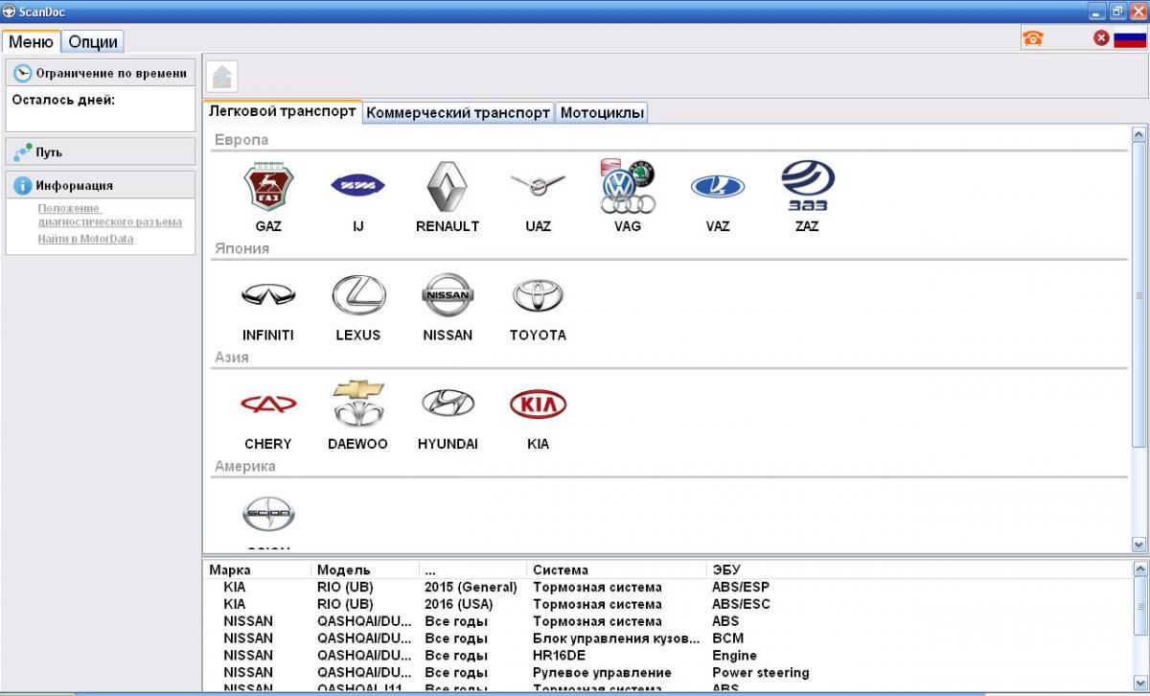Click the ABS/ESP cell in history

coord(741,588)
